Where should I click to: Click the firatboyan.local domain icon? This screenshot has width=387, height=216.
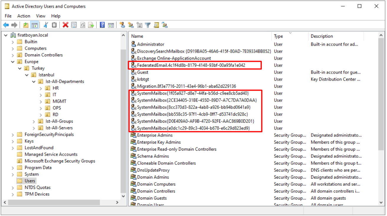pyautogui.click(x=13, y=35)
